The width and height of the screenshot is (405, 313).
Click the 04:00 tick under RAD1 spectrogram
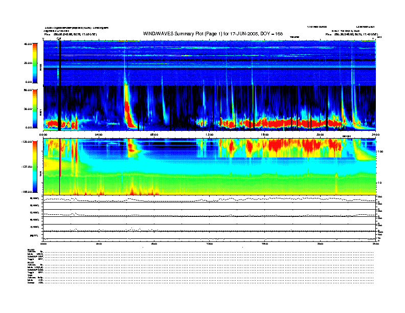tap(99, 135)
